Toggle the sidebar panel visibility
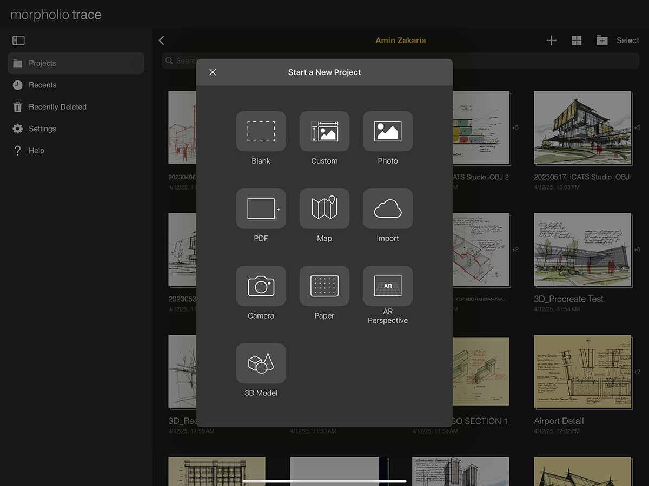 pos(18,40)
